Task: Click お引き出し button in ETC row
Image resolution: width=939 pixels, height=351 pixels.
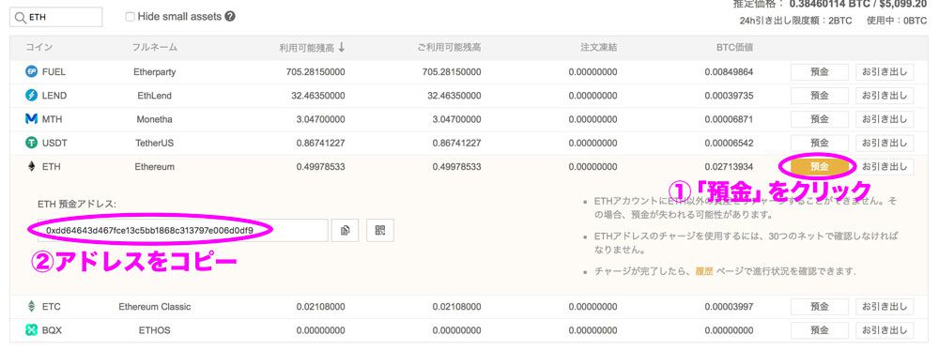Action: point(885,307)
